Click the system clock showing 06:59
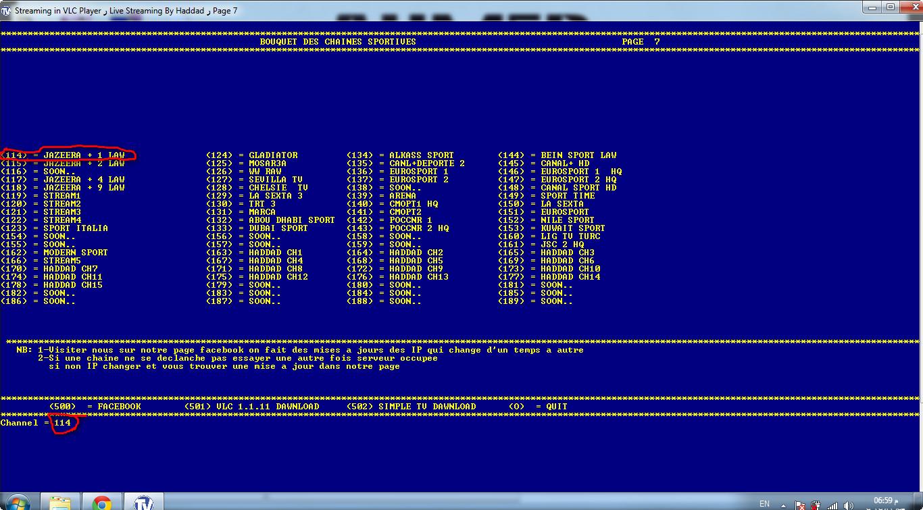This screenshot has height=510, width=923. 883,503
